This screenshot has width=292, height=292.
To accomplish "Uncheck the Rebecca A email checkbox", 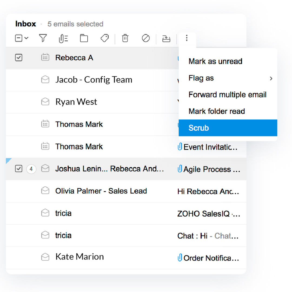I will (x=19, y=58).
